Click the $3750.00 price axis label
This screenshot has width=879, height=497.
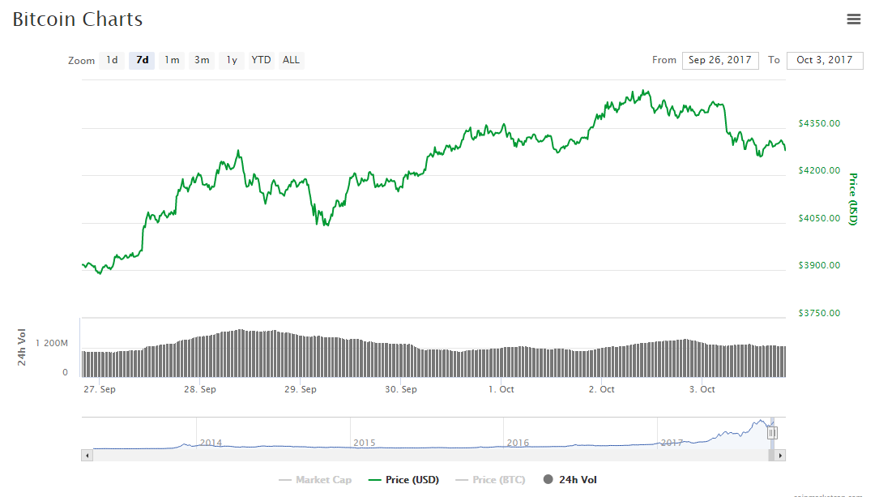[819, 313]
